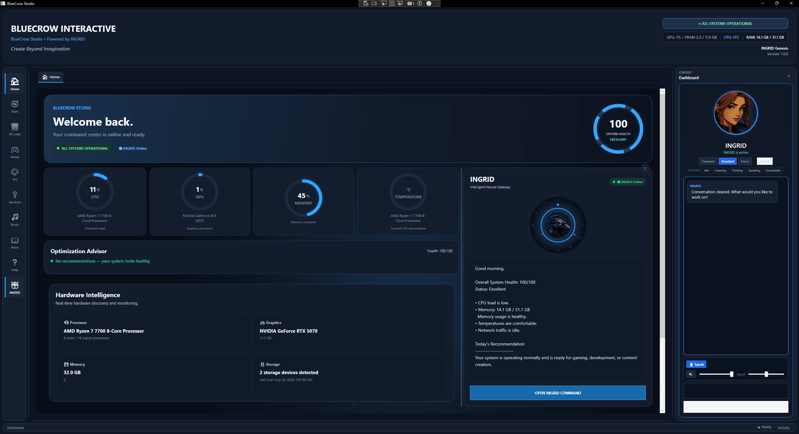This screenshot has height=434, width=799.
Task: Click the camera icon in the debug toolbar
Action: (x=374, y=3)
